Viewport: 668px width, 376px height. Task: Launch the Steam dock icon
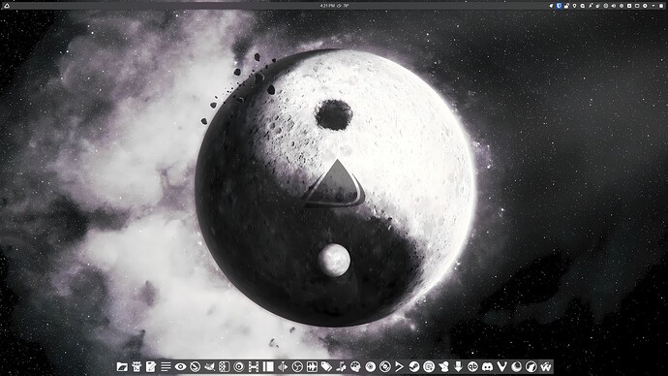coord(414,366)
